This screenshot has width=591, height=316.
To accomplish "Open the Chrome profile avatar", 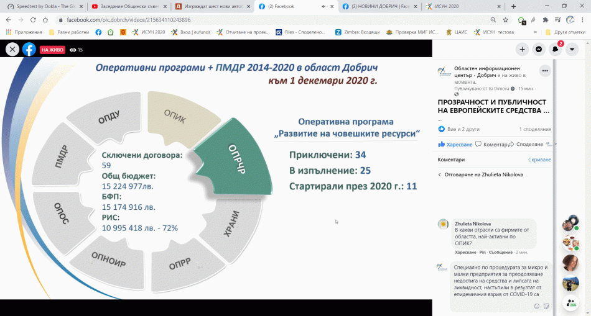I will (570, 20).
